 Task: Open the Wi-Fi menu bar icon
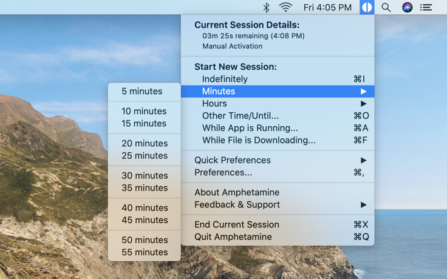[x=285, y=7]
